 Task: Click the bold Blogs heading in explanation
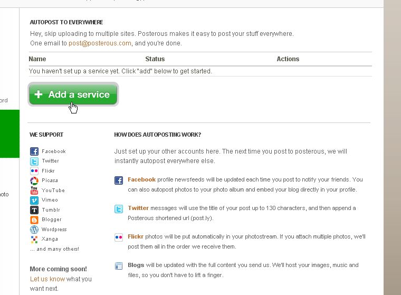136,265
